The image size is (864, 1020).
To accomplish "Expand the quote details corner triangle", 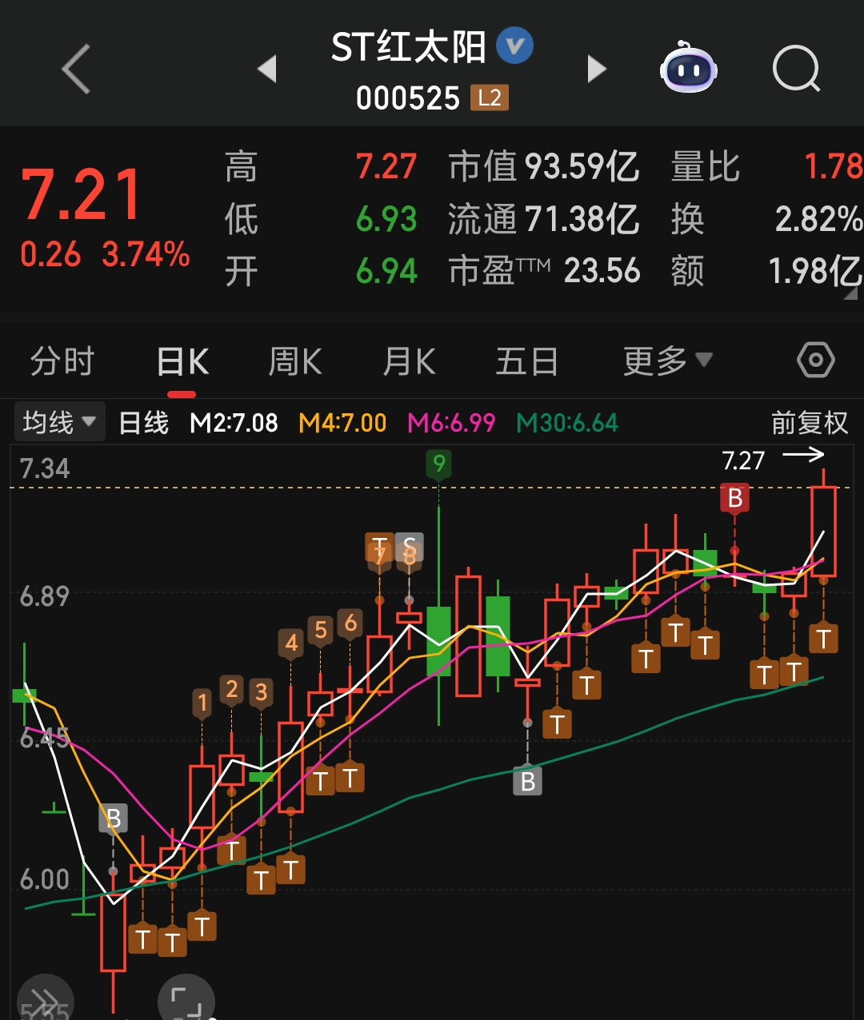I will [x=850, y=294].
